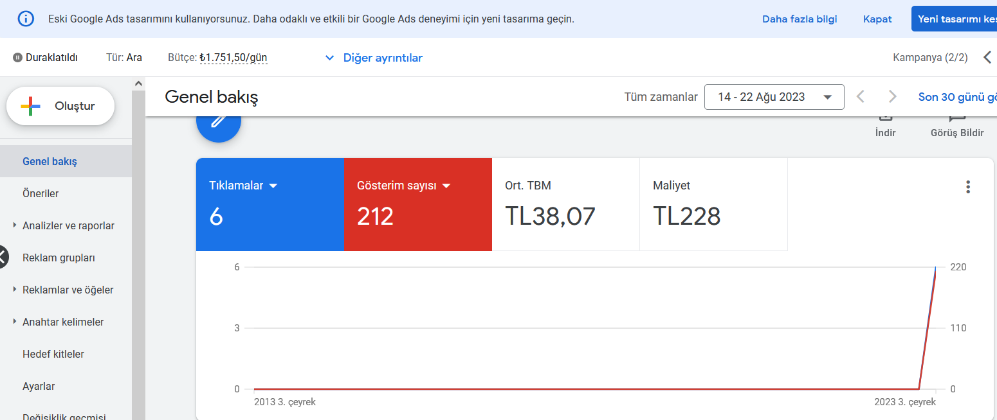
Task: Click the Daha fazla bilgi link
Action: pyautogui.click(x=800, y=19)
